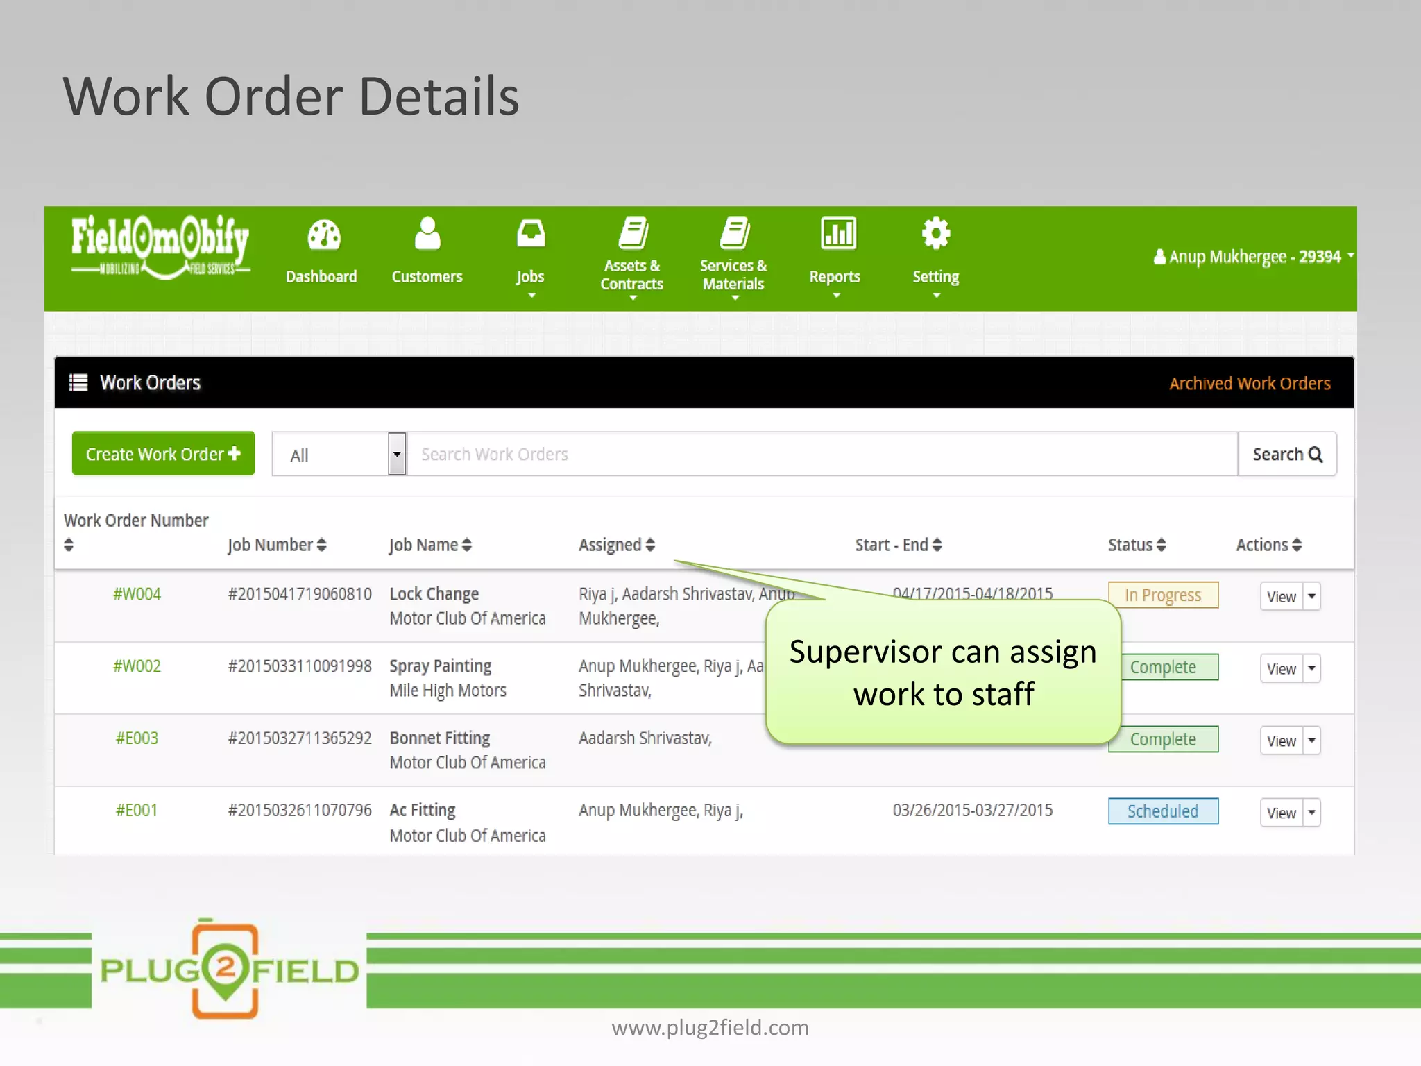This screenshot has height=1066, width=1421.
Task: Sort by Work Order Number arrows
Action: (68, 545)
